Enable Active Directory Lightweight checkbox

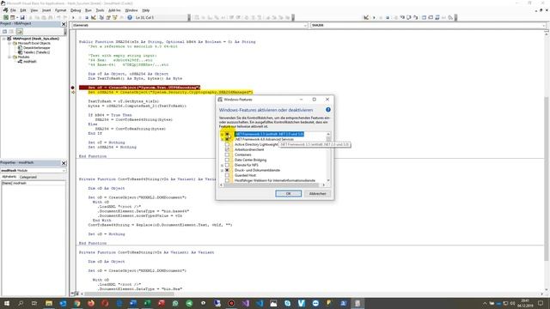[227, 144]
